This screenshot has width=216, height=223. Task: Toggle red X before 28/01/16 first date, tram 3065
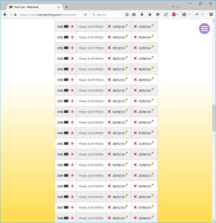(x=109, y=186)
